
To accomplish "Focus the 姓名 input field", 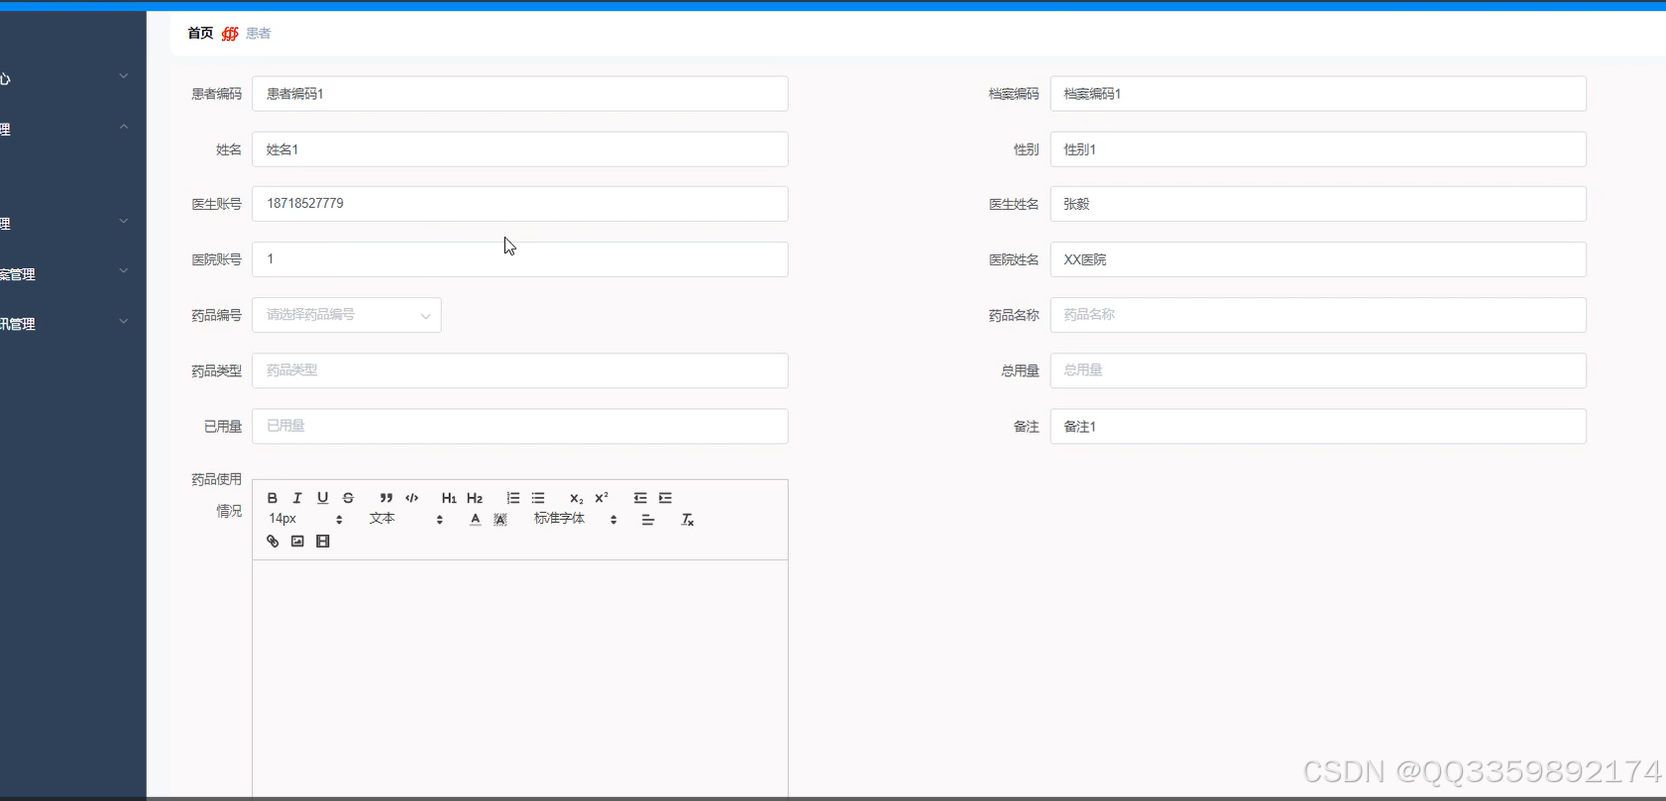I will pos(520,149).
